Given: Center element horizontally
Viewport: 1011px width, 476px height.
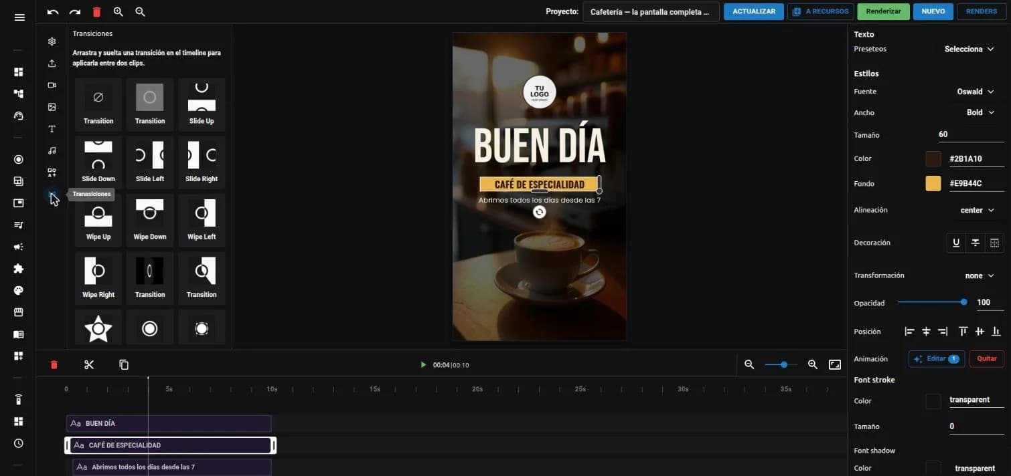Looking at the screenshot, I should pyautogui.click(x=926, y=332).
